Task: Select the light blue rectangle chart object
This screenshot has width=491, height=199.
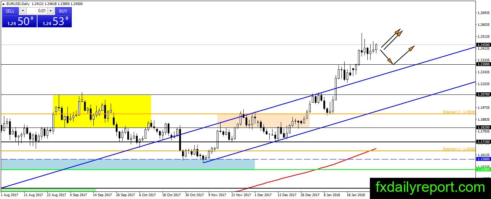Action: pos(128,164)
